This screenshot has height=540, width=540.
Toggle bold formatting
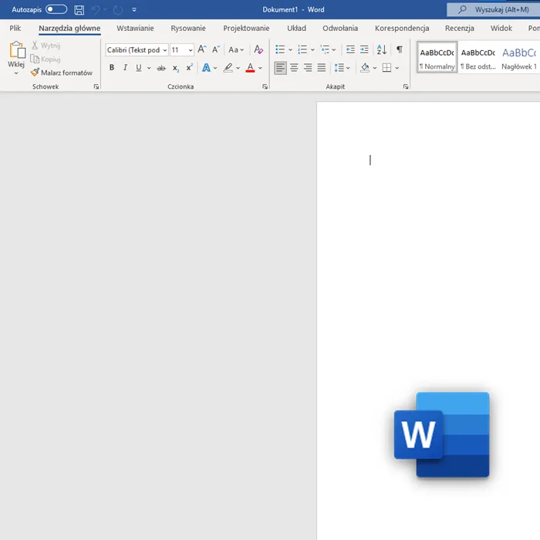point(112,68)
